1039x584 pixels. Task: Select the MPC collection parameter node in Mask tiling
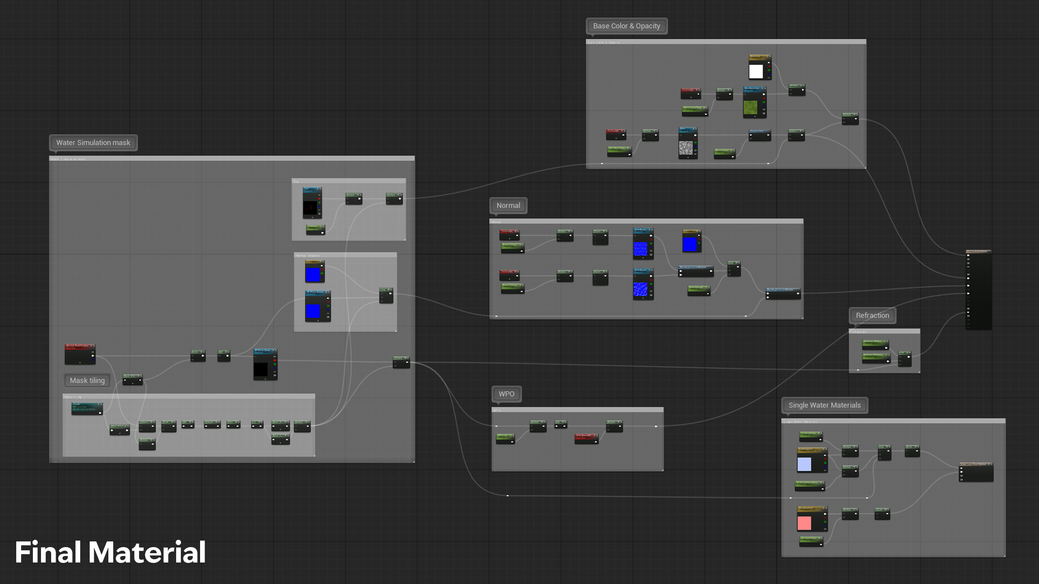click(x=87, y=407)
